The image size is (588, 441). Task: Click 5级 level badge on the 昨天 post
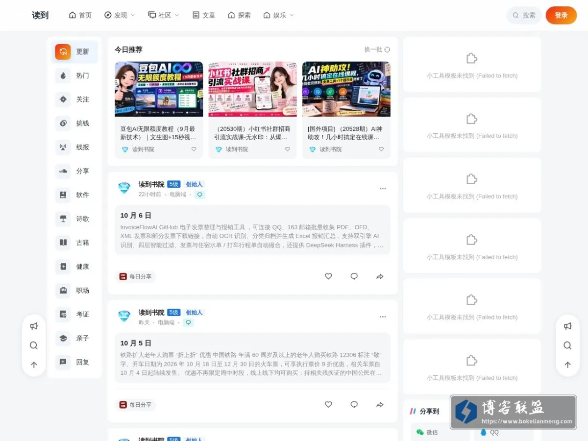tap(174, 313)
